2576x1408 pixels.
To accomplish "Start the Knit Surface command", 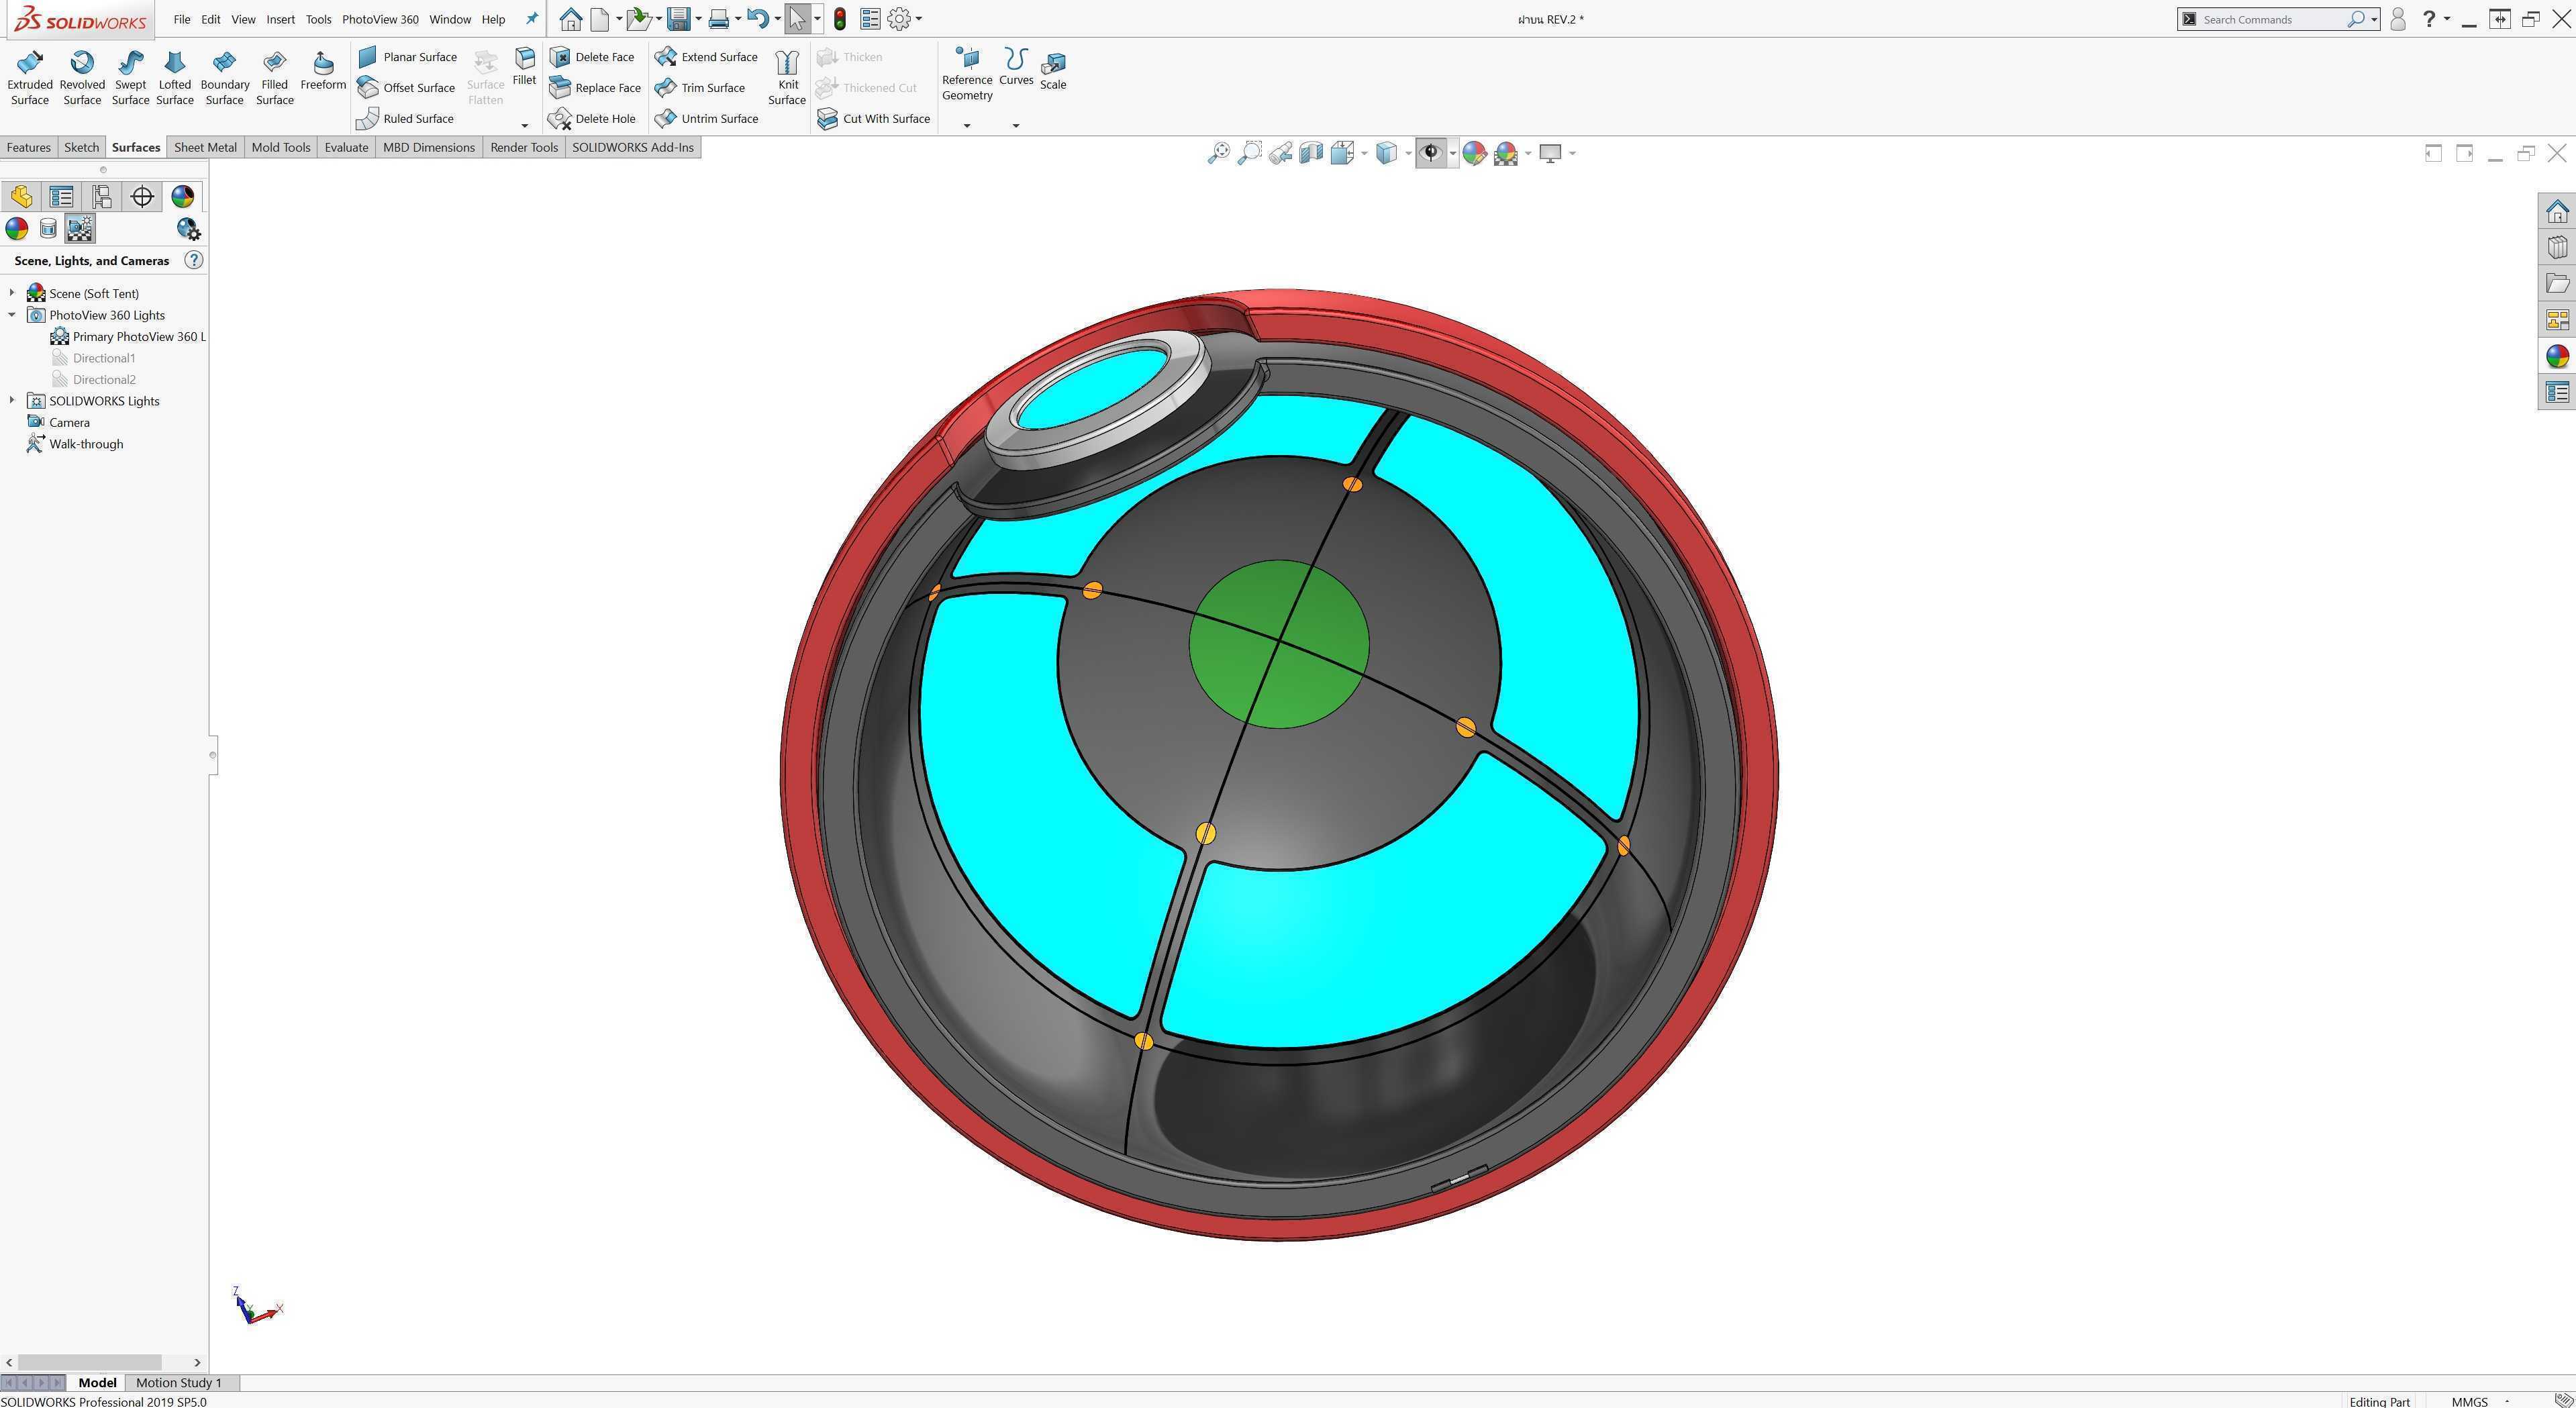I will click(x=787, y=78).
